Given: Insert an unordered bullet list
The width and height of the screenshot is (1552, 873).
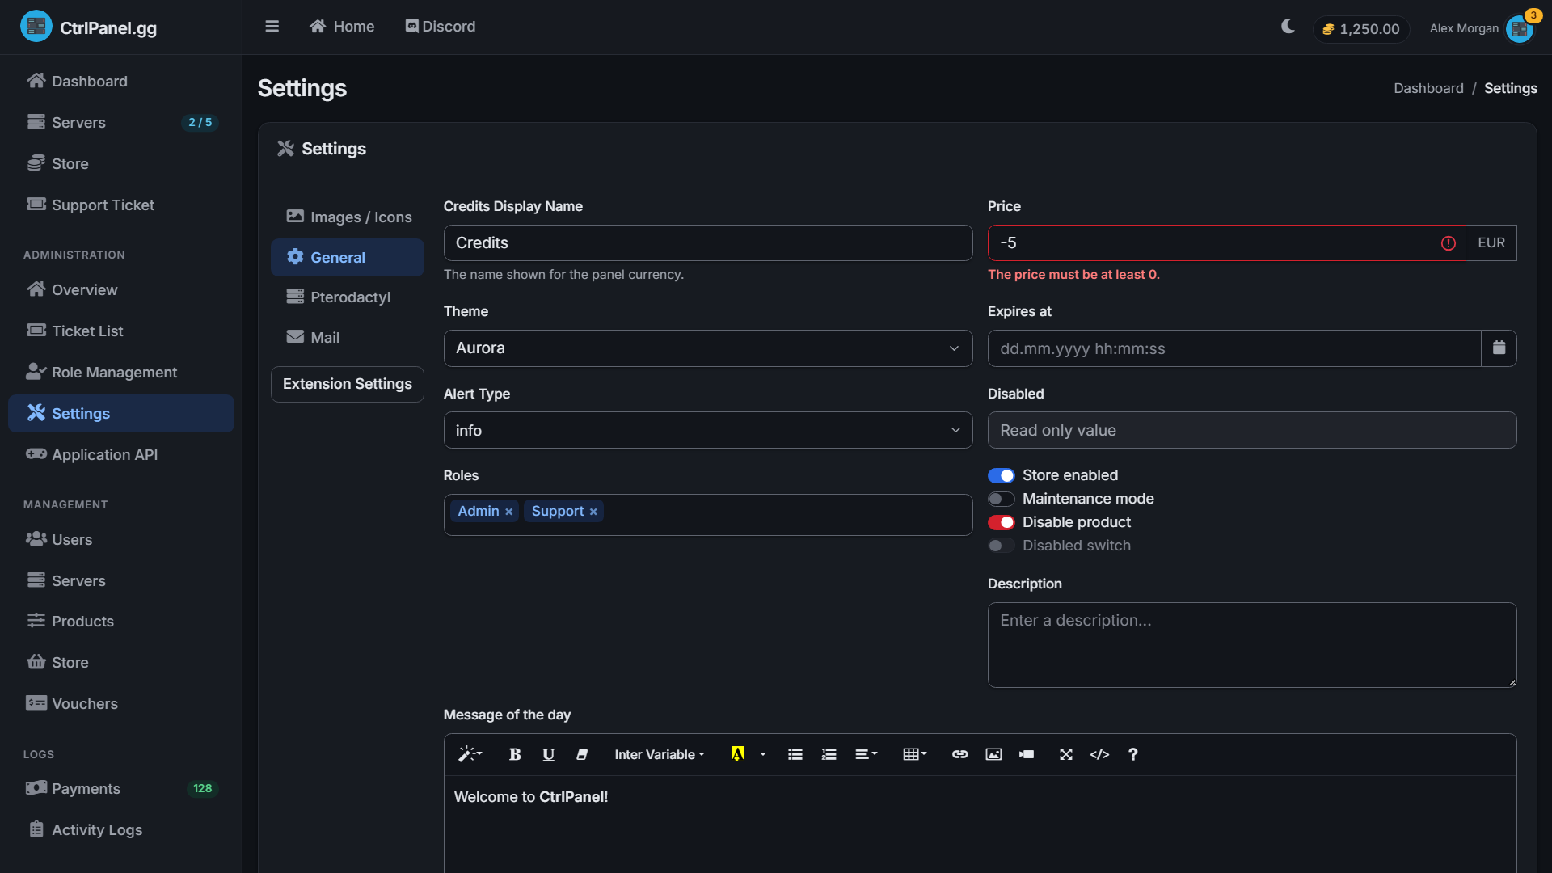Looking at the screenshot, I should [795, 754].
